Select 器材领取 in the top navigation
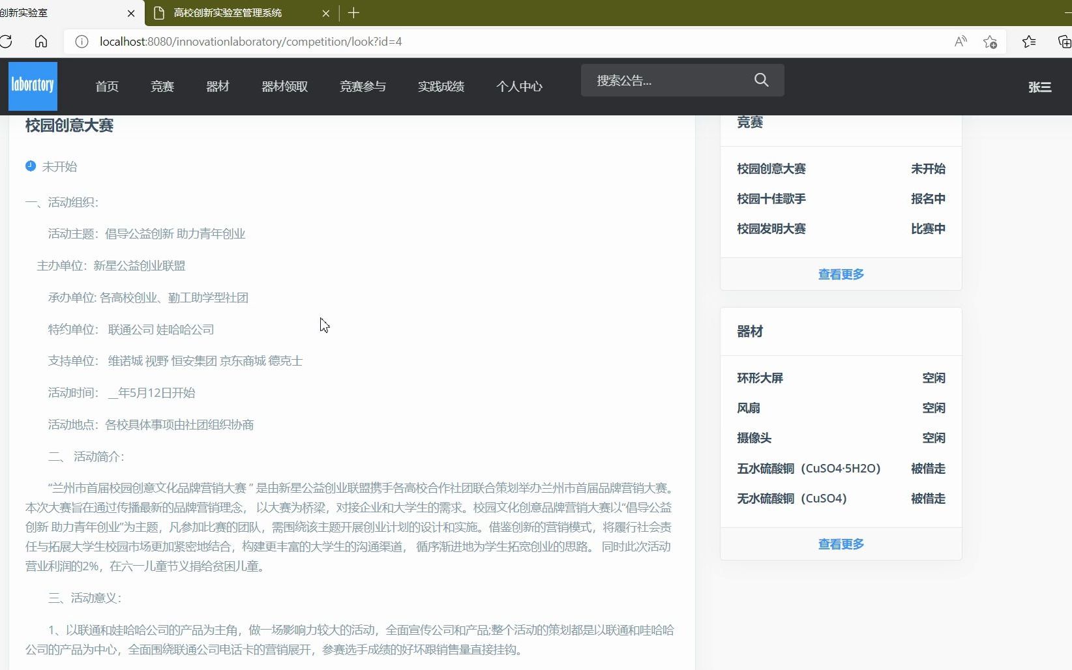 coord(284,85)
